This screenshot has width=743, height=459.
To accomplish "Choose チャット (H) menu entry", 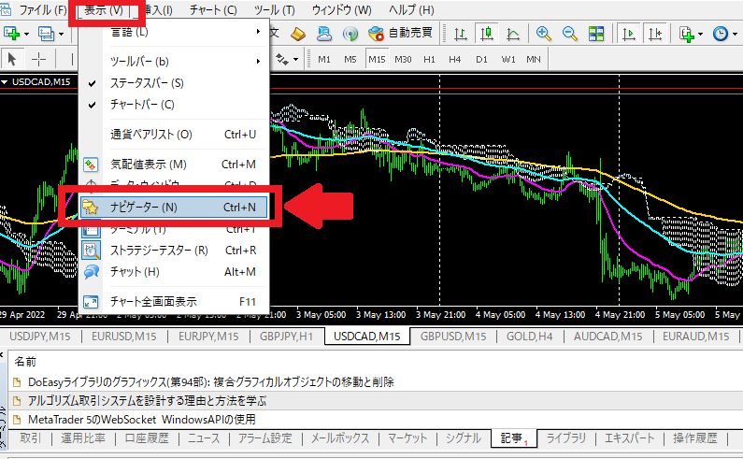I will coord(174,272).
